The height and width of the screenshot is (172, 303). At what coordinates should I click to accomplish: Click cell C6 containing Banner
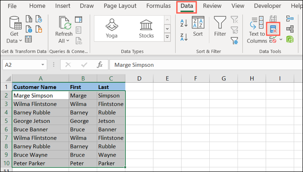pyautogui.click(x=111, y=129)
